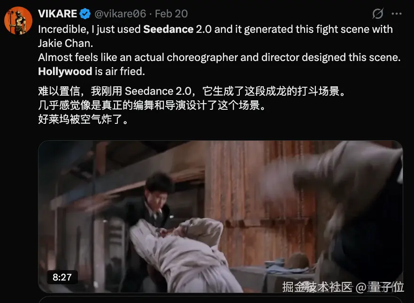Open VIKARE's profile avatar picture
The image size is (414, 303).
tap(18, 21)
